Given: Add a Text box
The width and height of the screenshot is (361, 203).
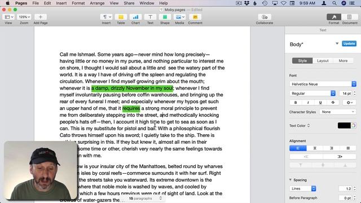Looking at the screenshot, I should (x=150, y=17).
